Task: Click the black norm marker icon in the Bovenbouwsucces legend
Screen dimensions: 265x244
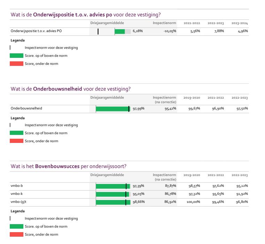Action: (10, 219)
